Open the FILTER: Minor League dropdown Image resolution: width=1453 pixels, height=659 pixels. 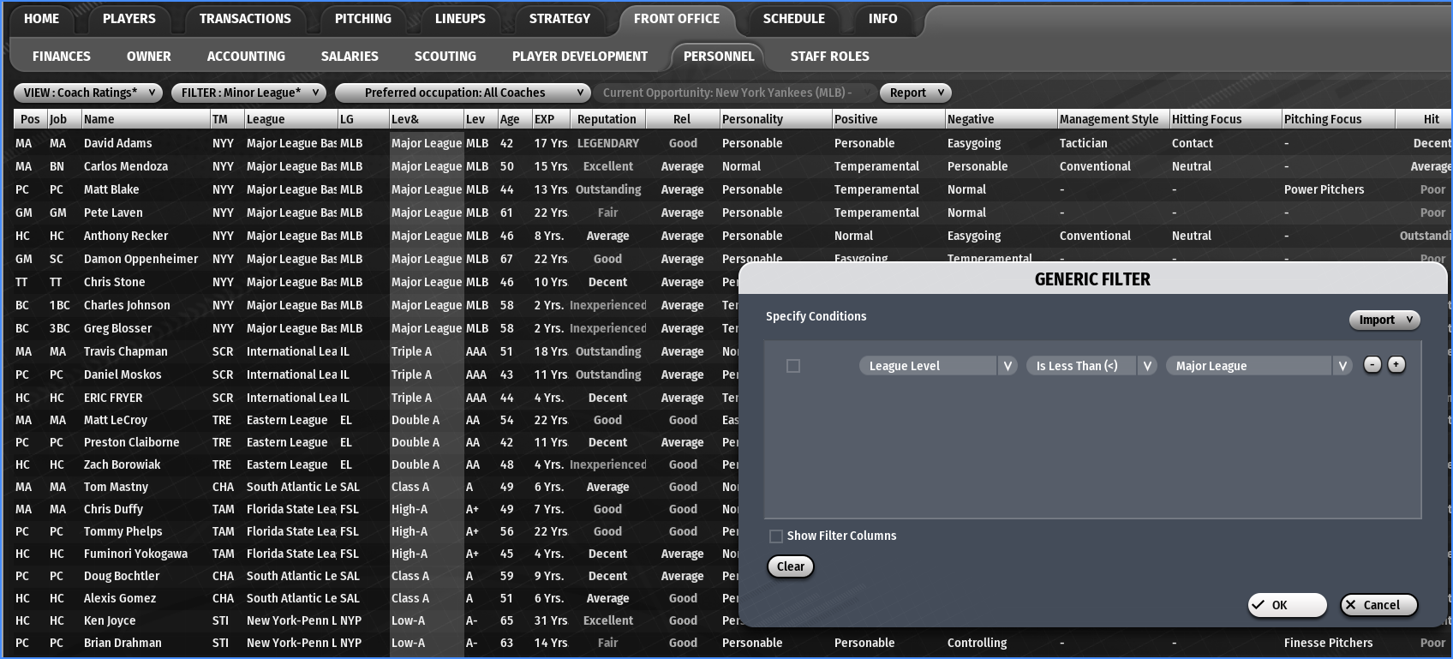tap(248, 93)
